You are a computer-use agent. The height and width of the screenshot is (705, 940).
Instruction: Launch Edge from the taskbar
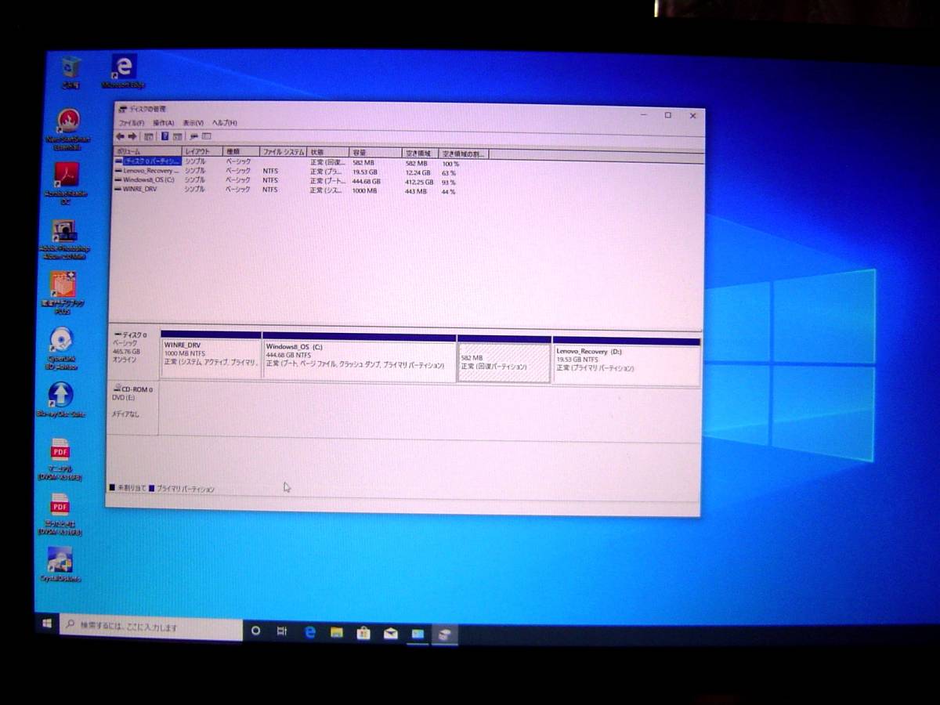[x=309, y=632]
